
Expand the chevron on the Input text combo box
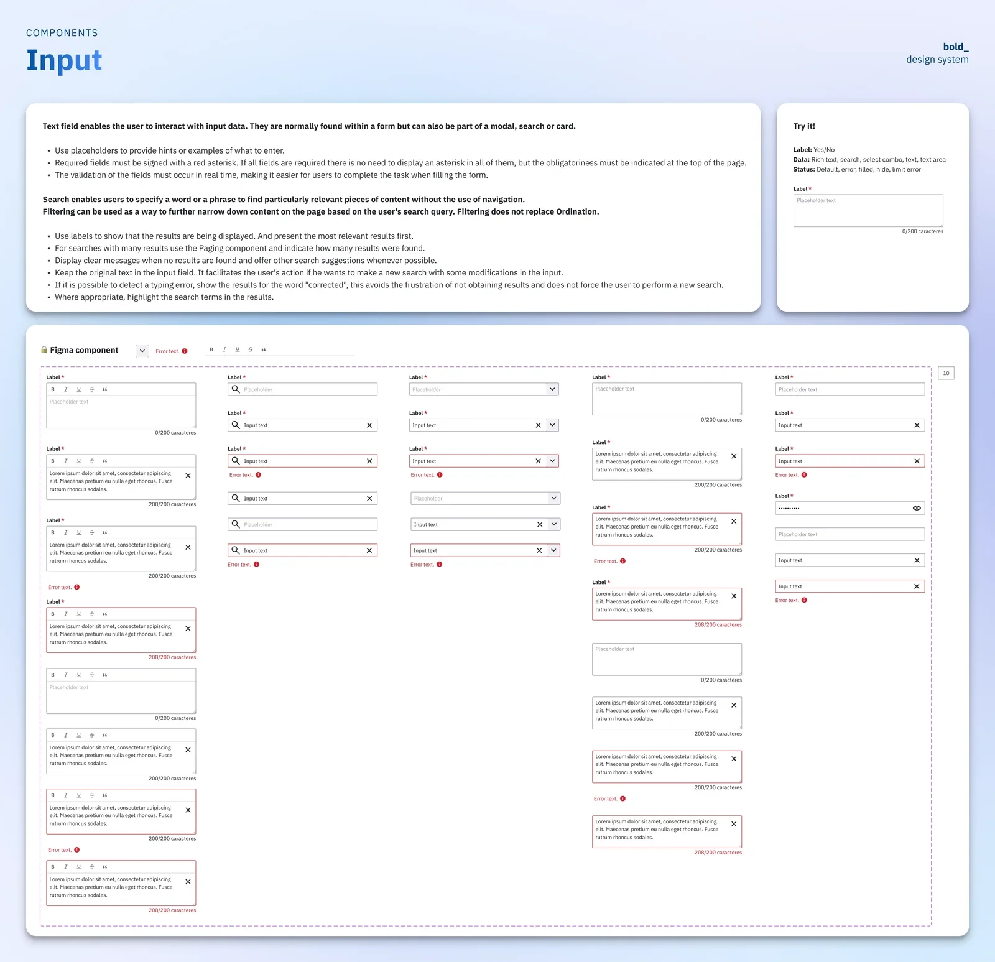click(x=552, y=425)
